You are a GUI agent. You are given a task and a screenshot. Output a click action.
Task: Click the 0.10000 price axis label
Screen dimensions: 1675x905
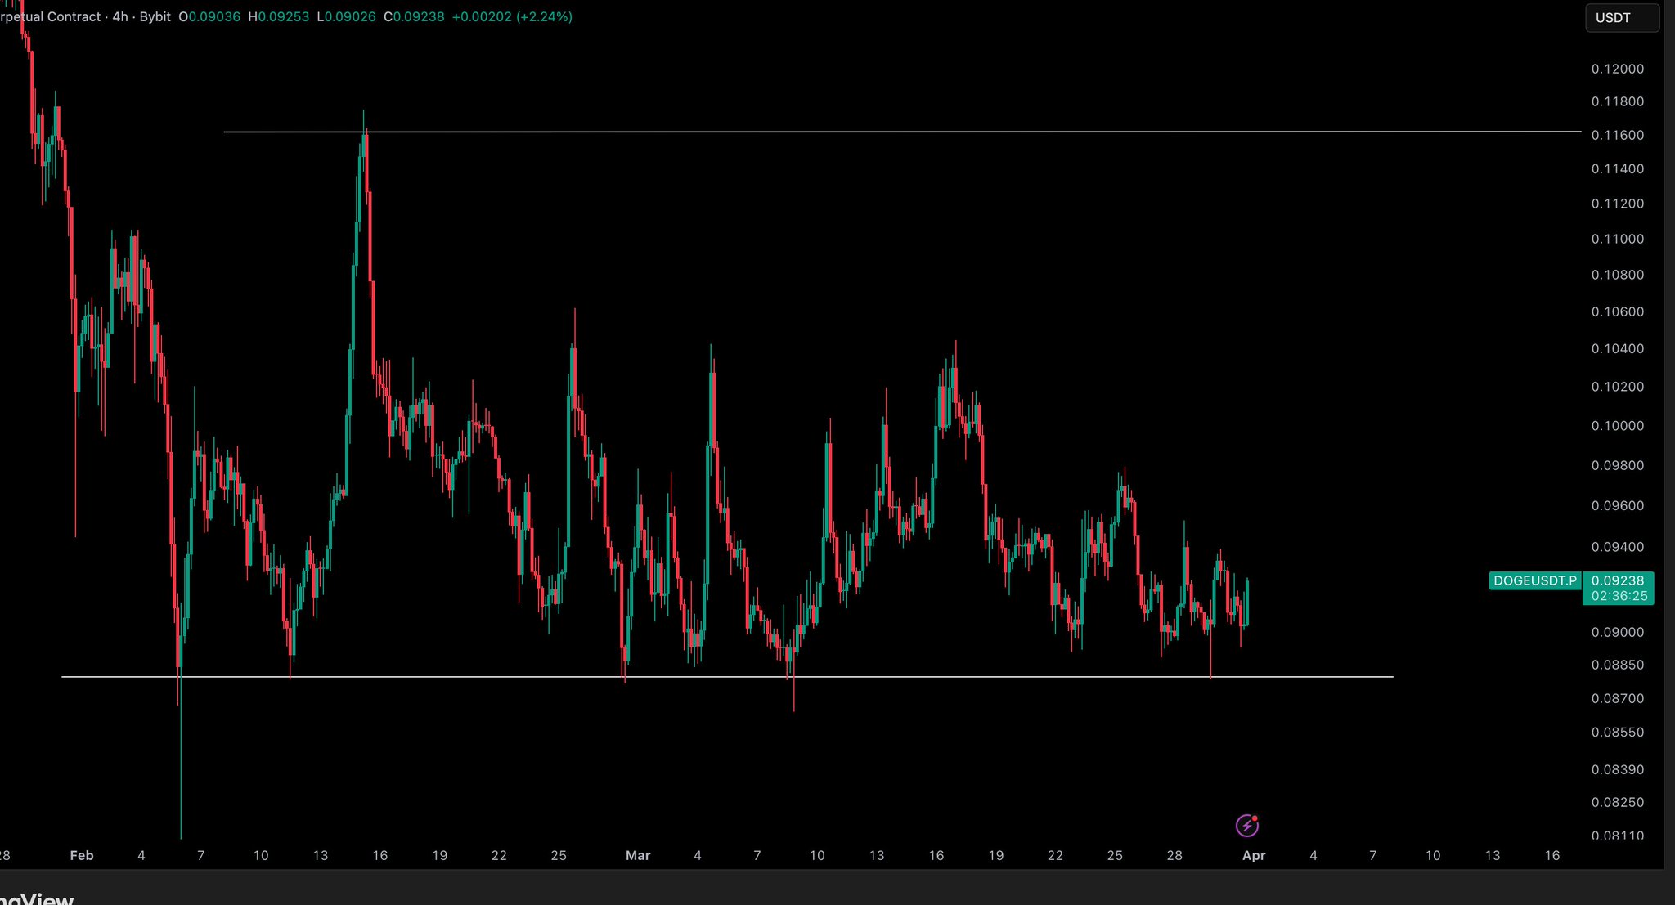pos(1617,426)
